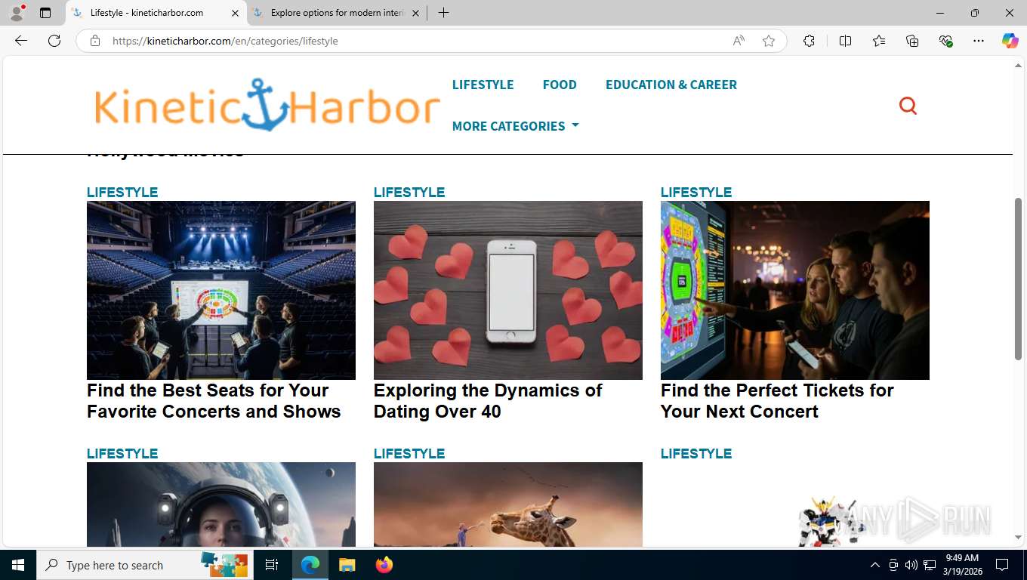Screen dimensions: 1027x580
Task: Open a new tab with the plus button
Action: coord(443,13)
